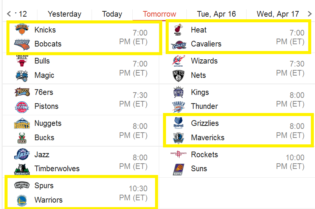The height and width of the screenshot is (209, 315).
Task: Open the Tue, Apr 16 tab
Action: point(216,14)
